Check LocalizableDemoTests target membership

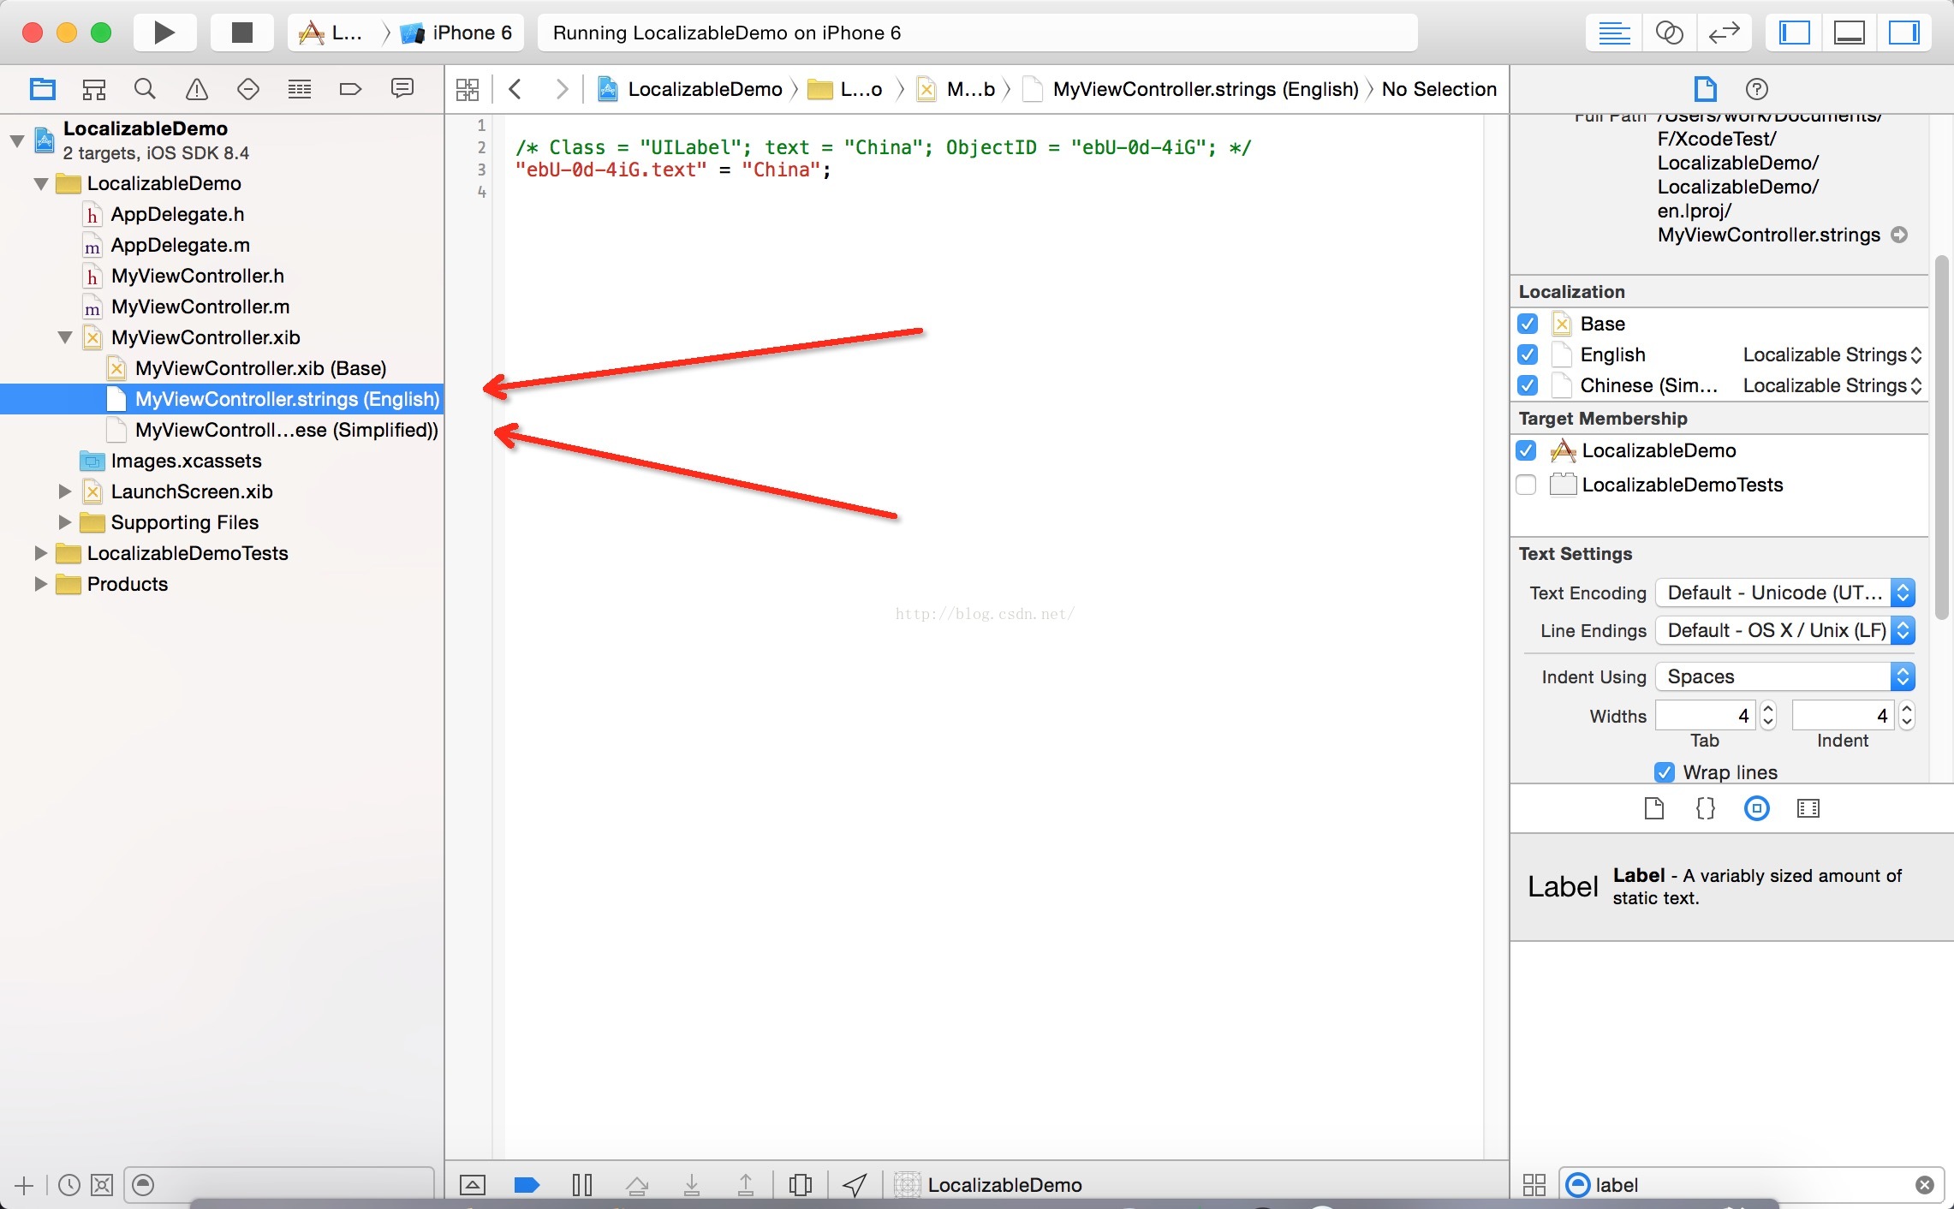(x=1526, y=485)
